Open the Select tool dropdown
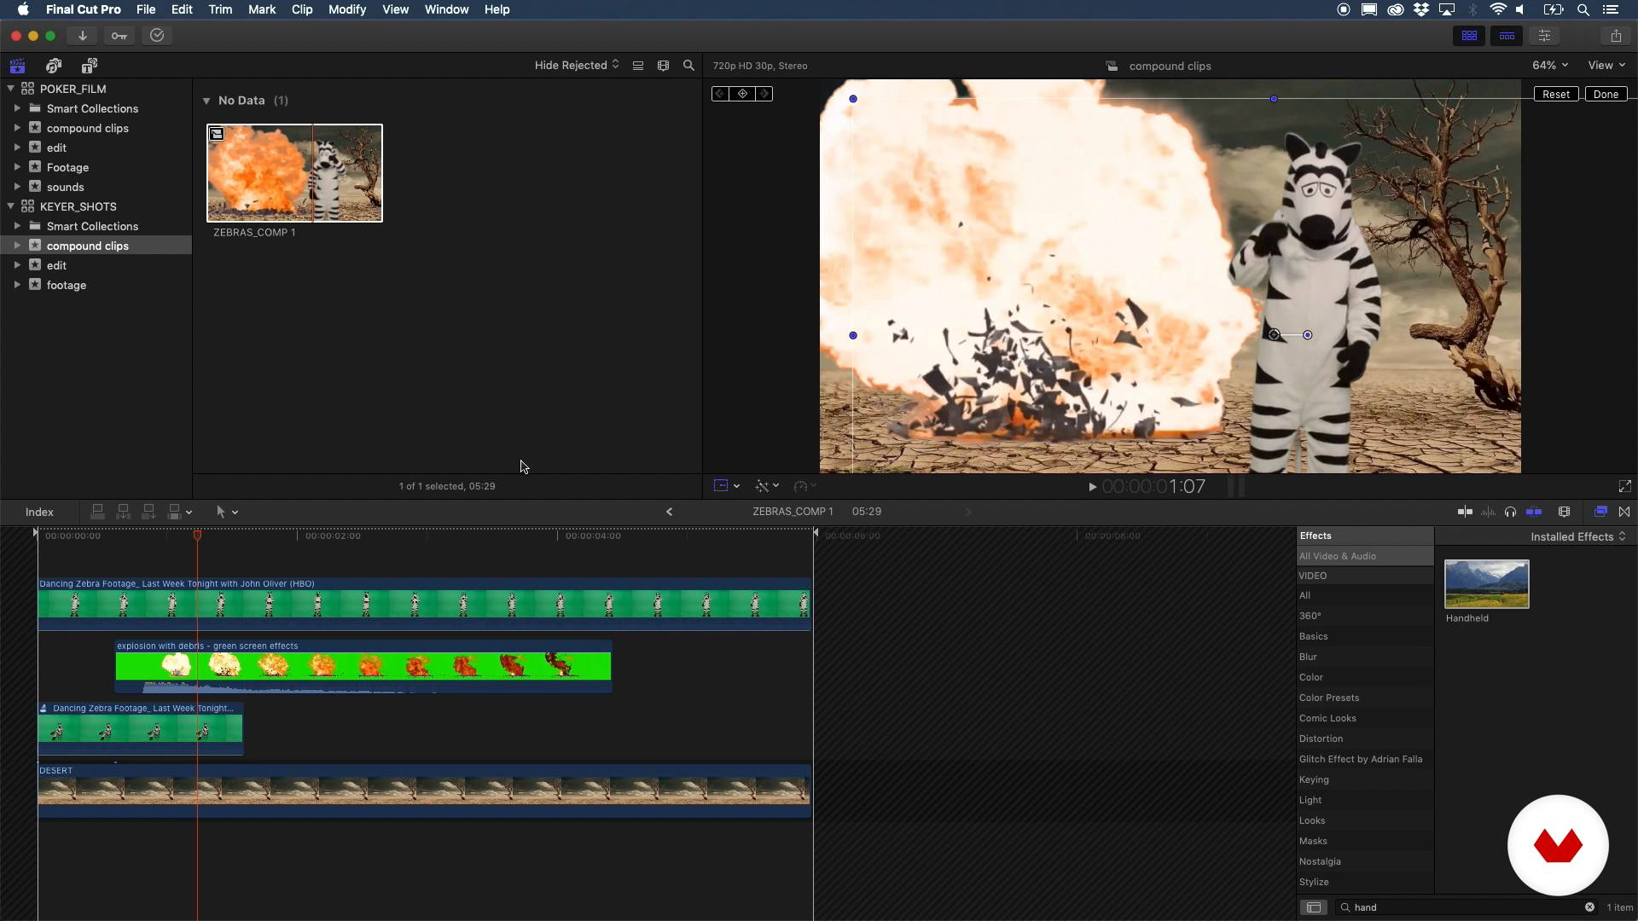Viewport: 1638px width, 921px height. (x=226, y=512)
